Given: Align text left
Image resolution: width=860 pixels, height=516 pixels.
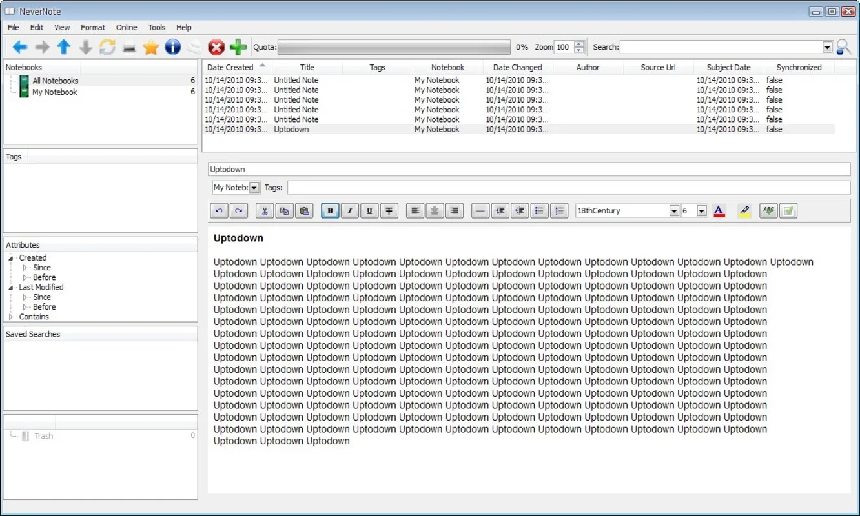Looking at the screenshot, I should tap(415, 210).
